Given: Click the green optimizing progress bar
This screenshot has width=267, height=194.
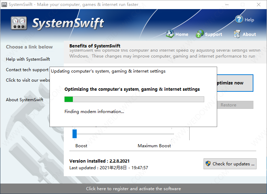Looking at the screenshot, I should pos(134,99).
